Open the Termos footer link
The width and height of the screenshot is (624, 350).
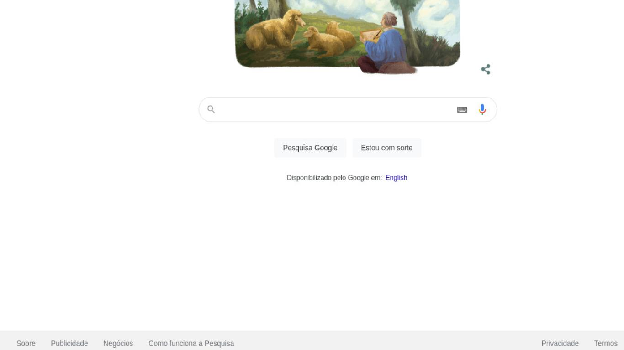click(x=606, y=343)
